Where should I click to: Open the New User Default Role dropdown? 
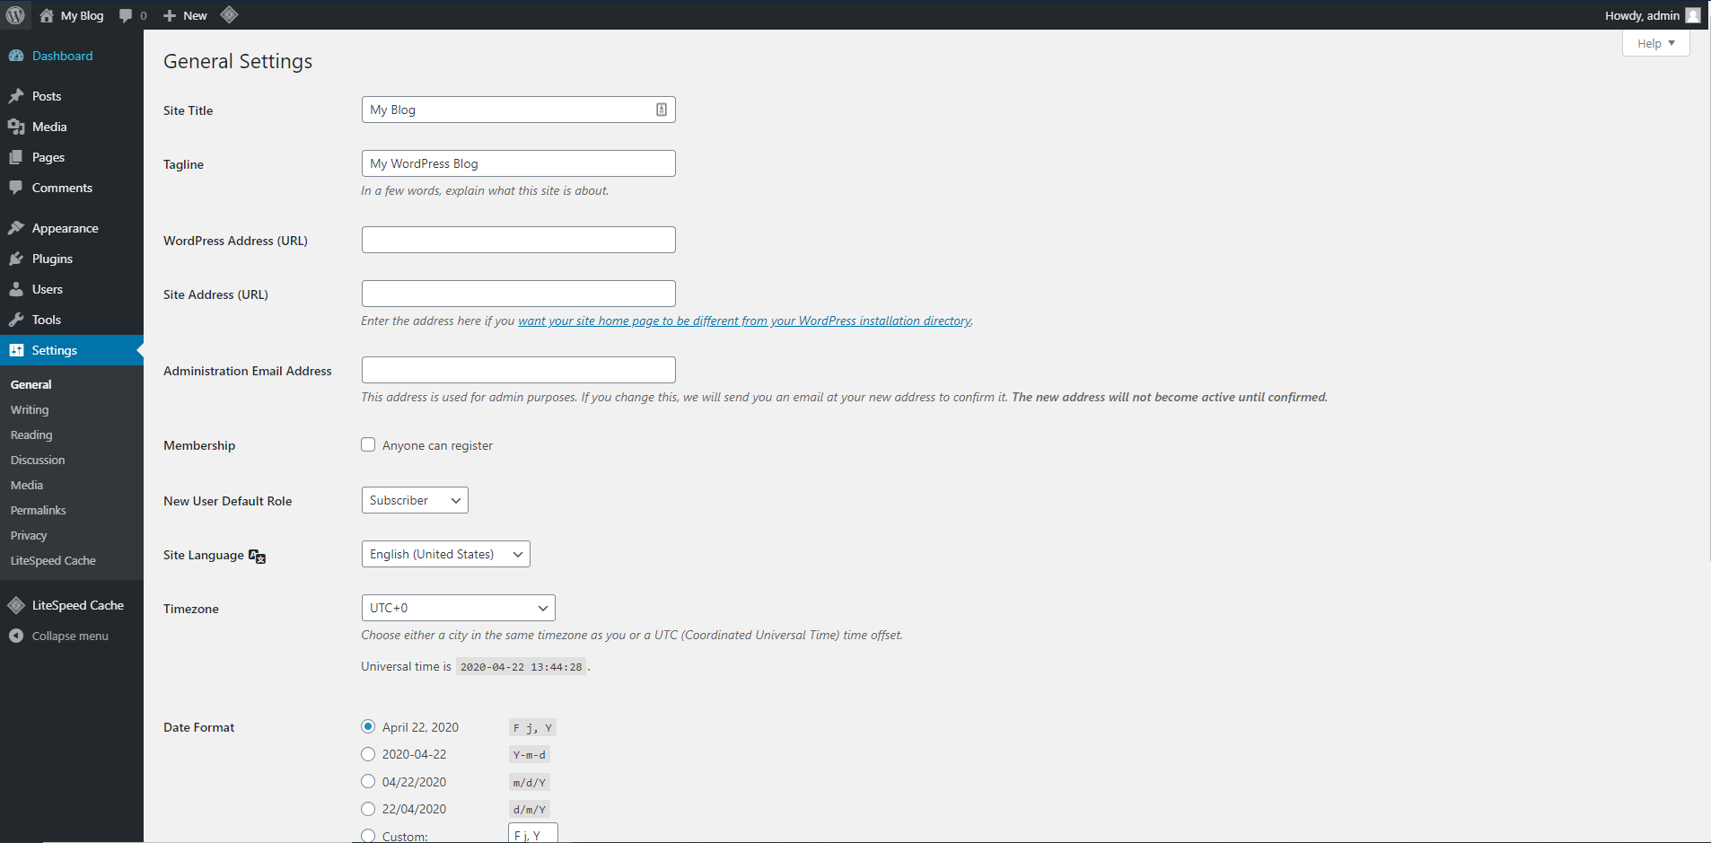(415, 500)
